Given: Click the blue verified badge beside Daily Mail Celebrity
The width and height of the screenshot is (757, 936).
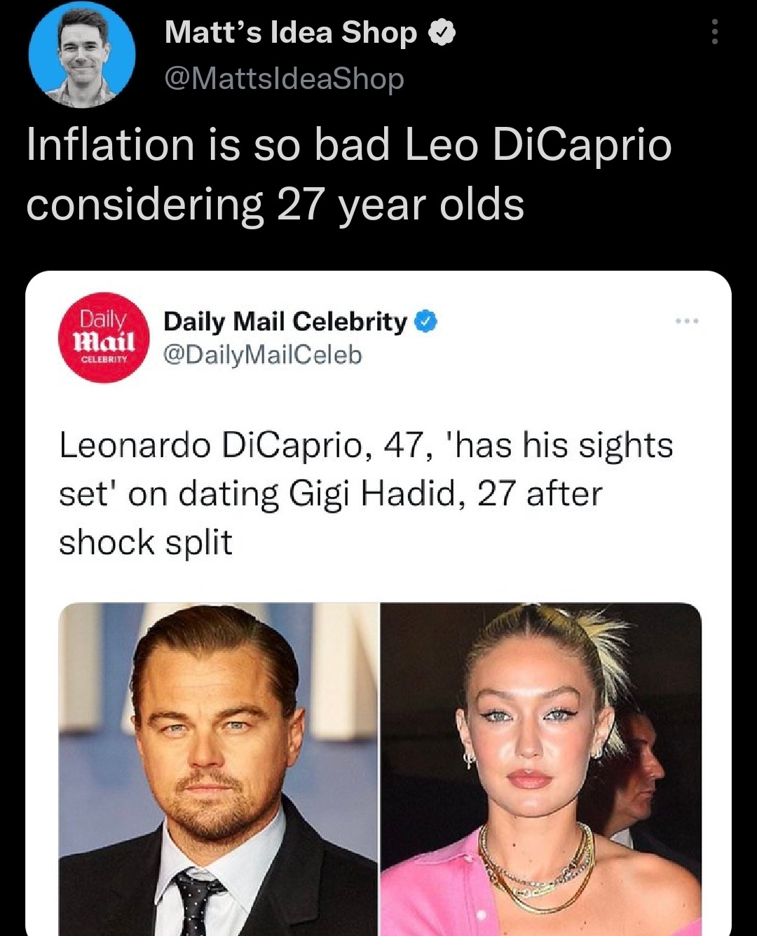Looking at the screenshot, I should (426, 322).
